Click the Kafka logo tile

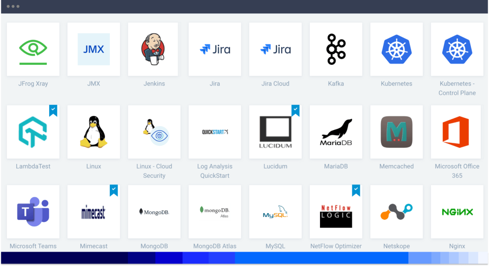point(336,49)
